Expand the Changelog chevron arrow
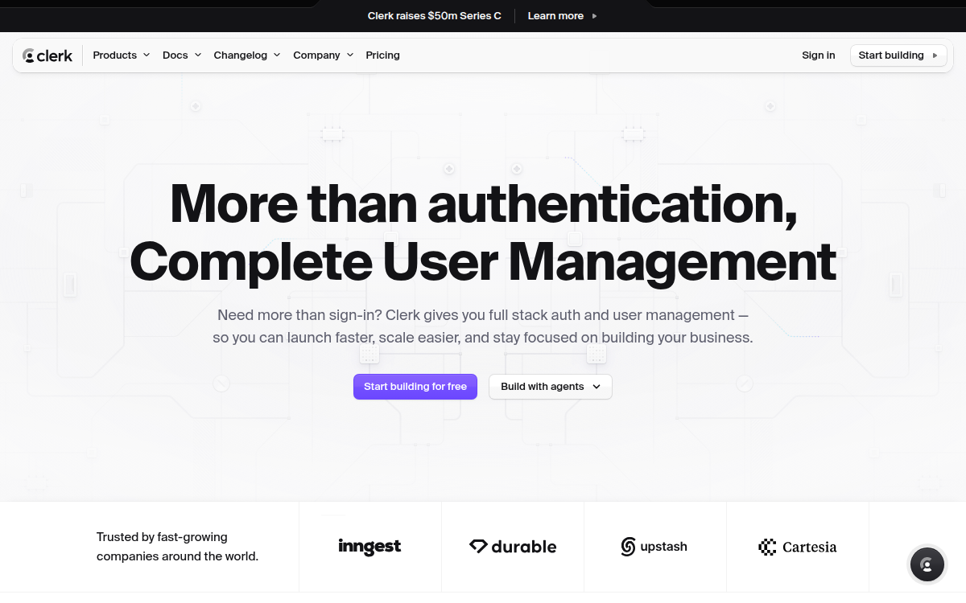This screenshot has height=603, width=966. [277, 55]
